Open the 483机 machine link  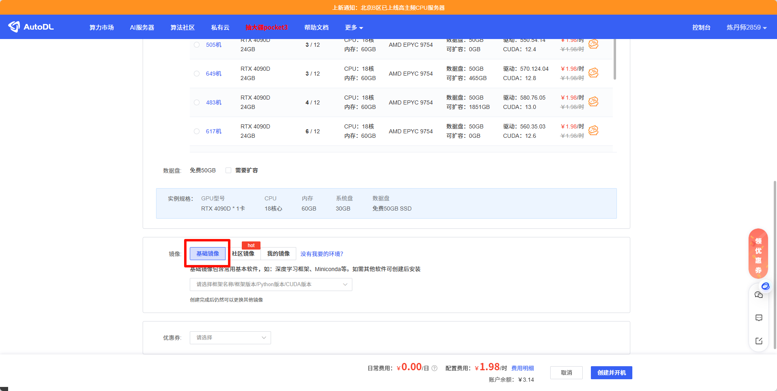pyautogui.click(x=214, y=102)
